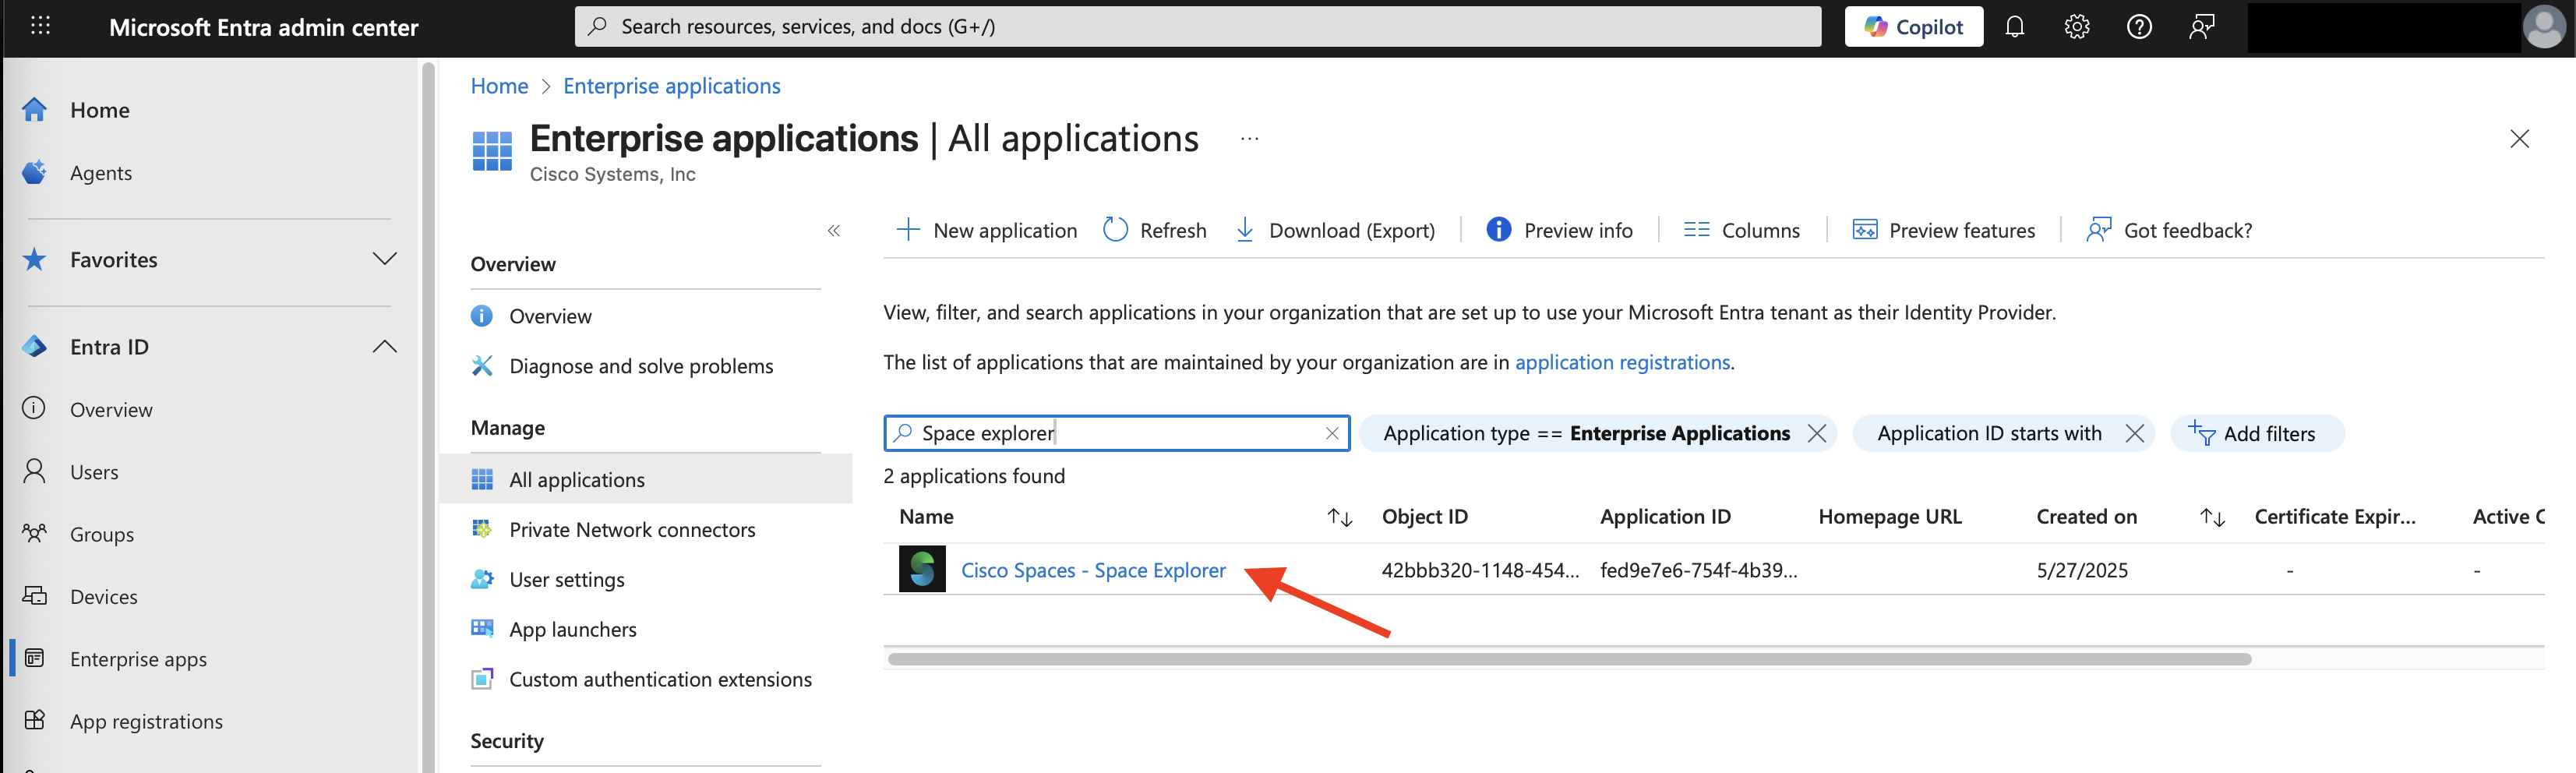The width and height of the screenshot is (2576, 773).
Task: Open the Copilot assistant
Action: [x=1913, y=26]
